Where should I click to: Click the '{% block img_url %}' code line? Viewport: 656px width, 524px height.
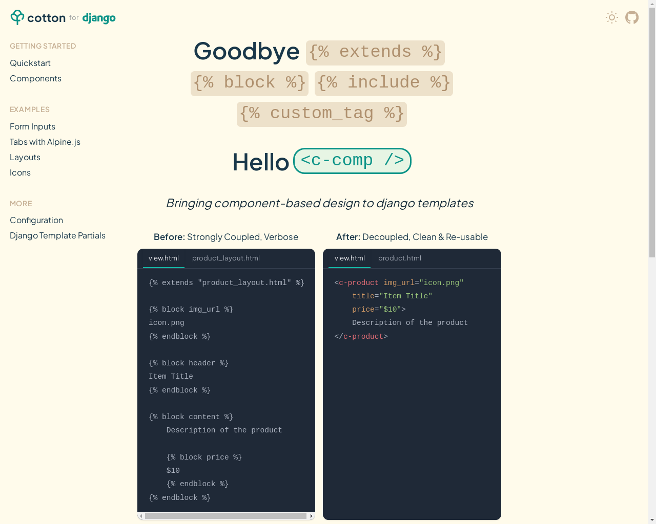191,310
